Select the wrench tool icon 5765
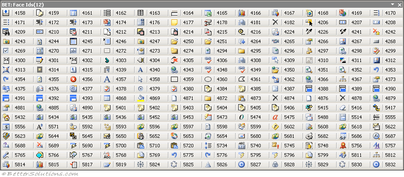The image size is (404, 177). [6, 155]
